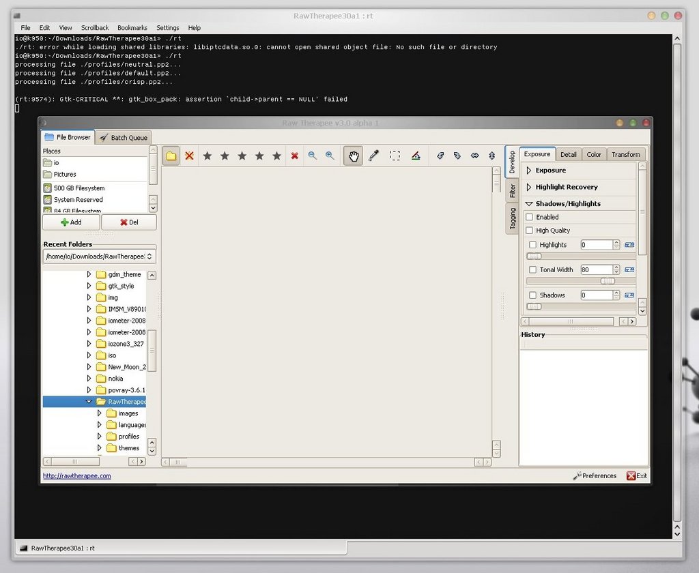This screenshot has height=573, width=699.
Task: Increase Highlights value with stepper up arrow
Action: click(616, 242)
